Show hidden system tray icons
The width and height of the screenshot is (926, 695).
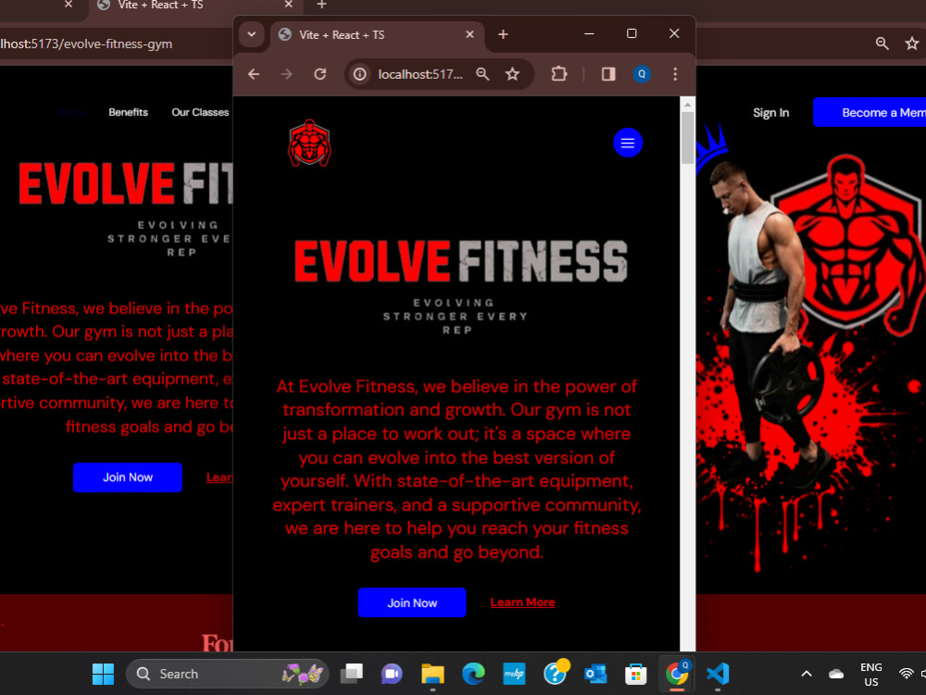pos(807,674)
